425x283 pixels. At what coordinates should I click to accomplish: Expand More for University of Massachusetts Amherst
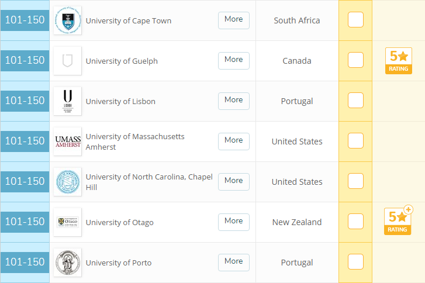pos(233,141)
